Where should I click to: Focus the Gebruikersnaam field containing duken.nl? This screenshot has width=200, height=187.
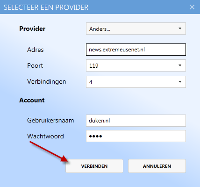coord(136,121)
